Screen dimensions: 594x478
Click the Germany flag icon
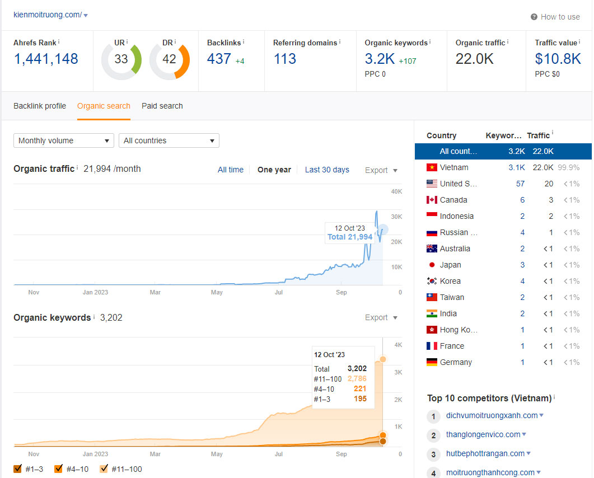432,362
